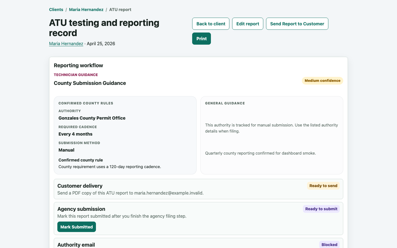Click the Authority email heading

pyautogui.click(x=76, y=245)
